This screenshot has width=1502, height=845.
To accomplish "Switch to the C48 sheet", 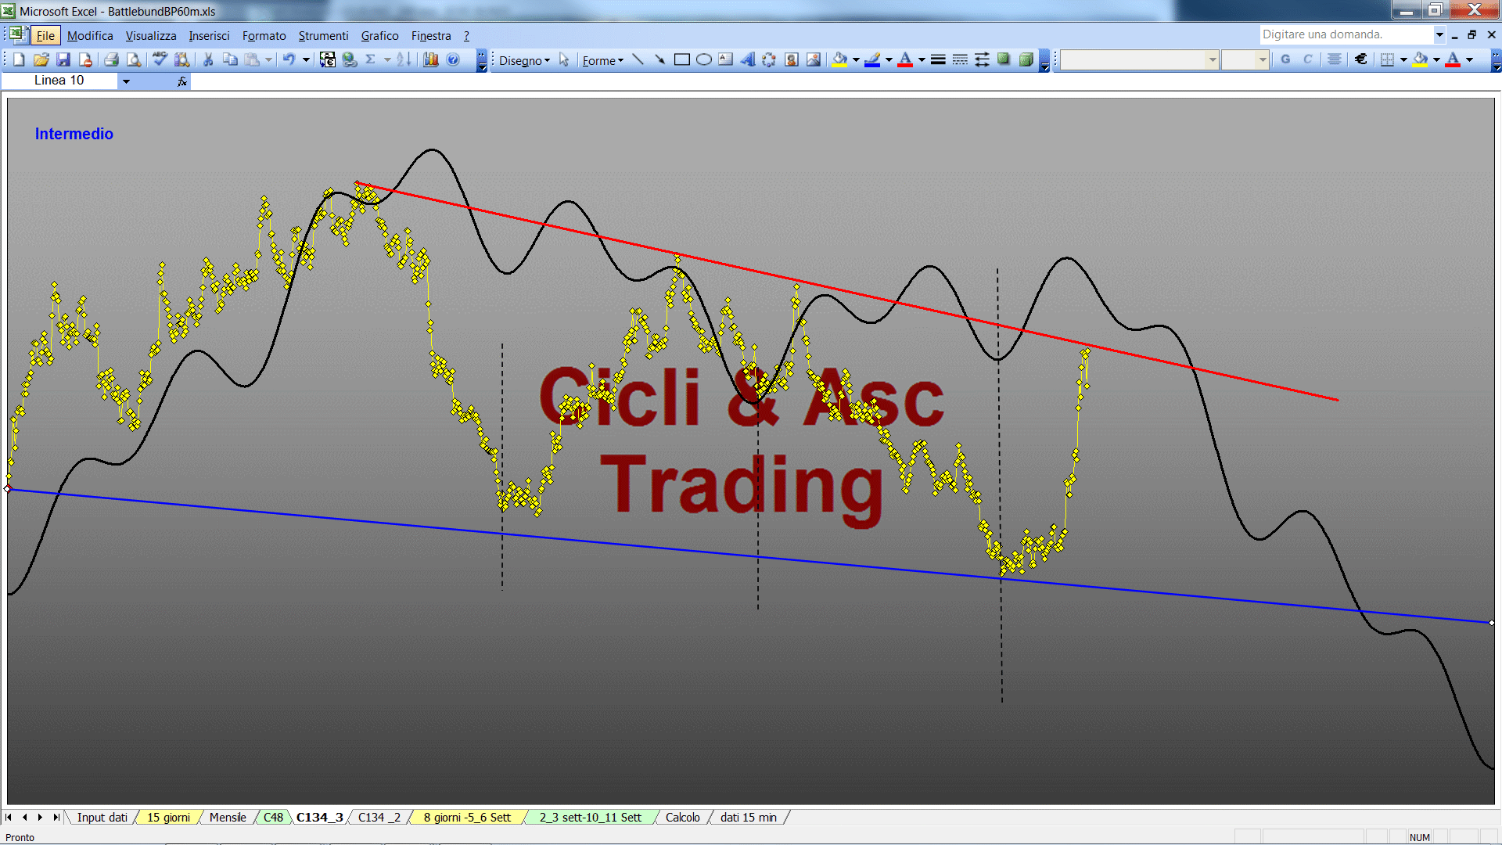I will pos(273,818).
